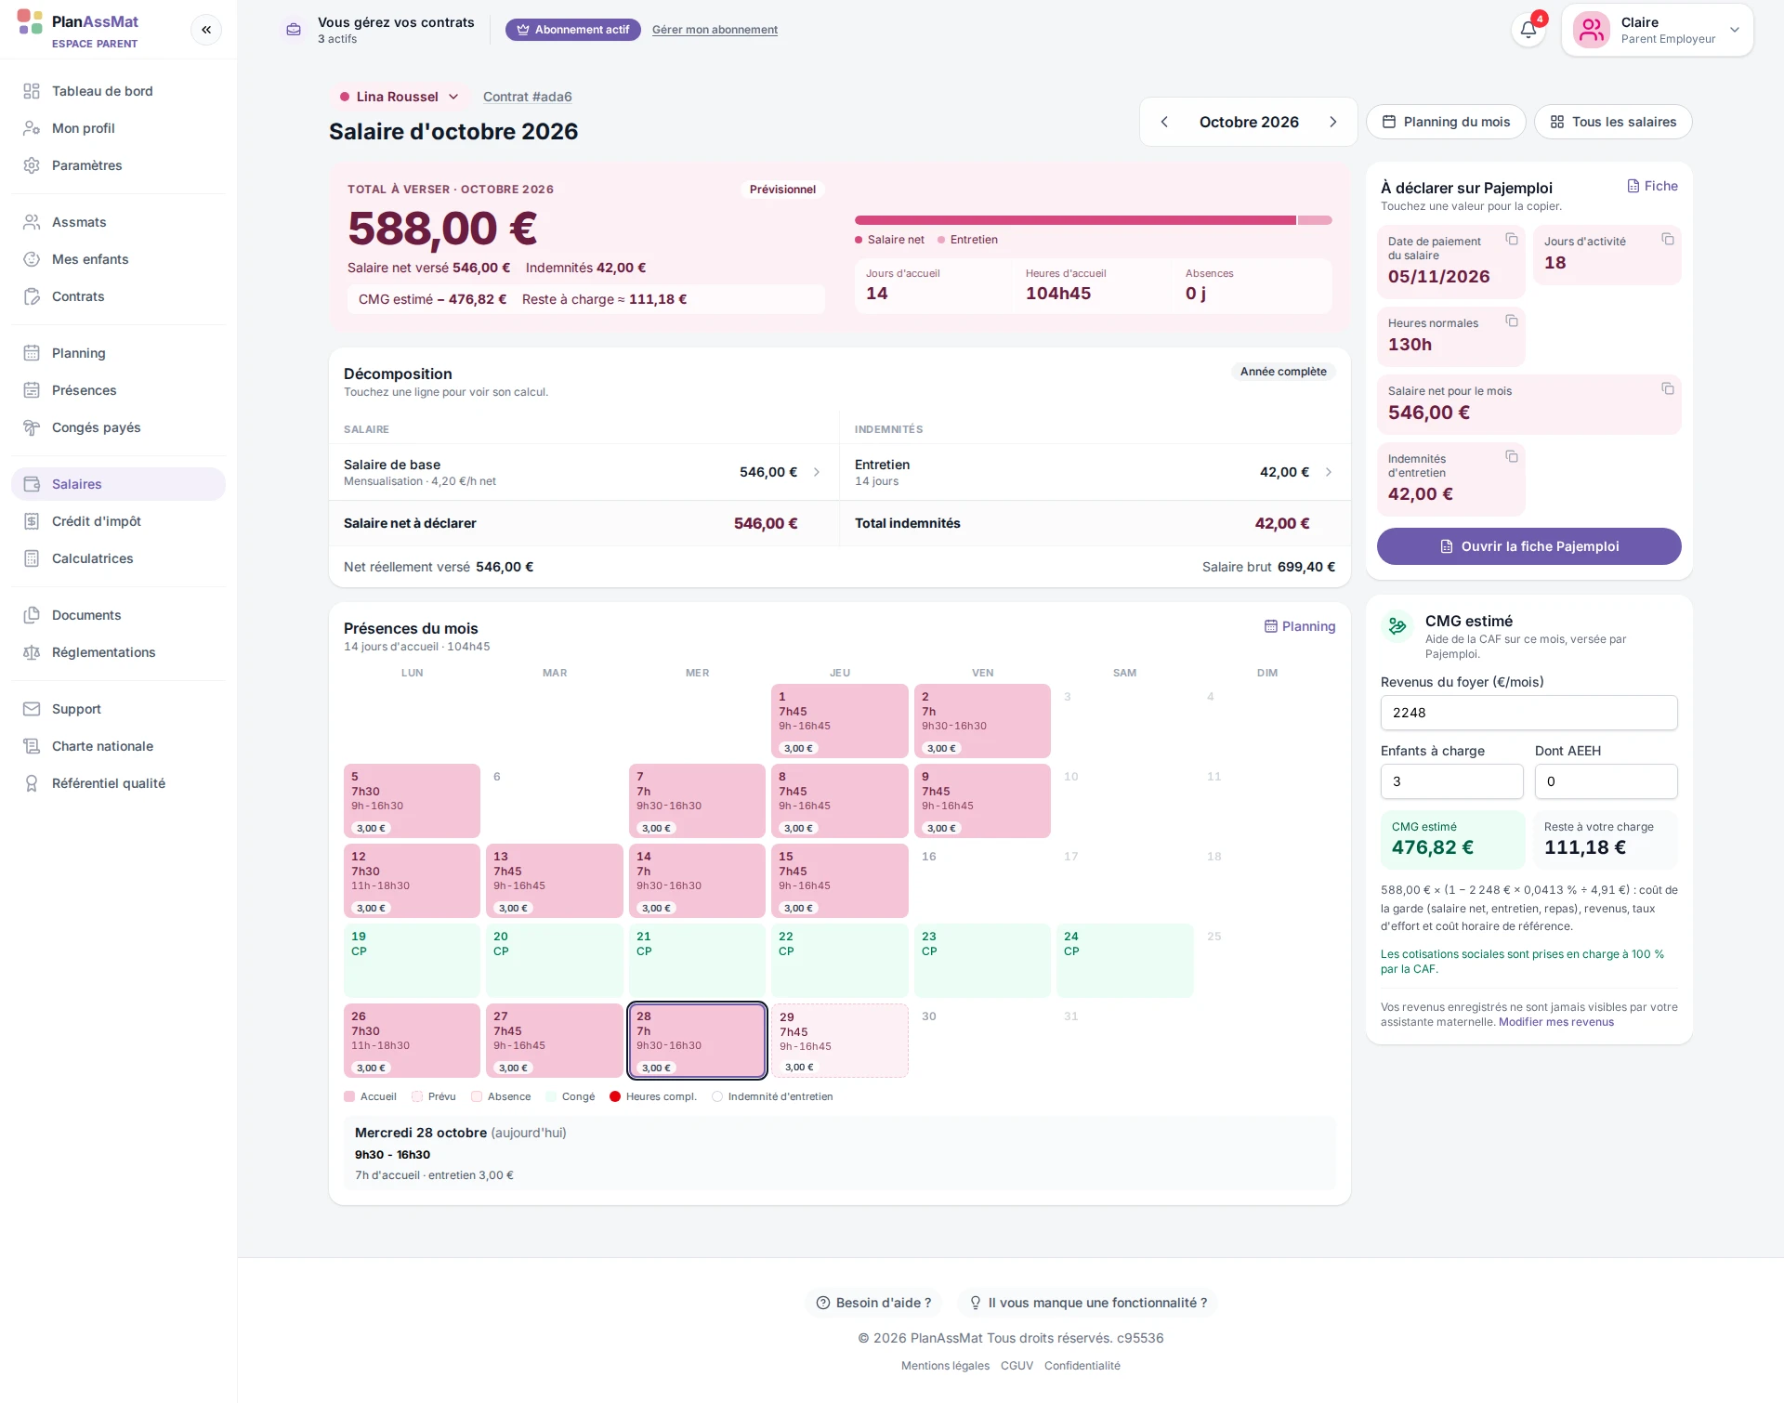
Task: Click Besoin d'aide ? button
Action: tap(873, 1303)
